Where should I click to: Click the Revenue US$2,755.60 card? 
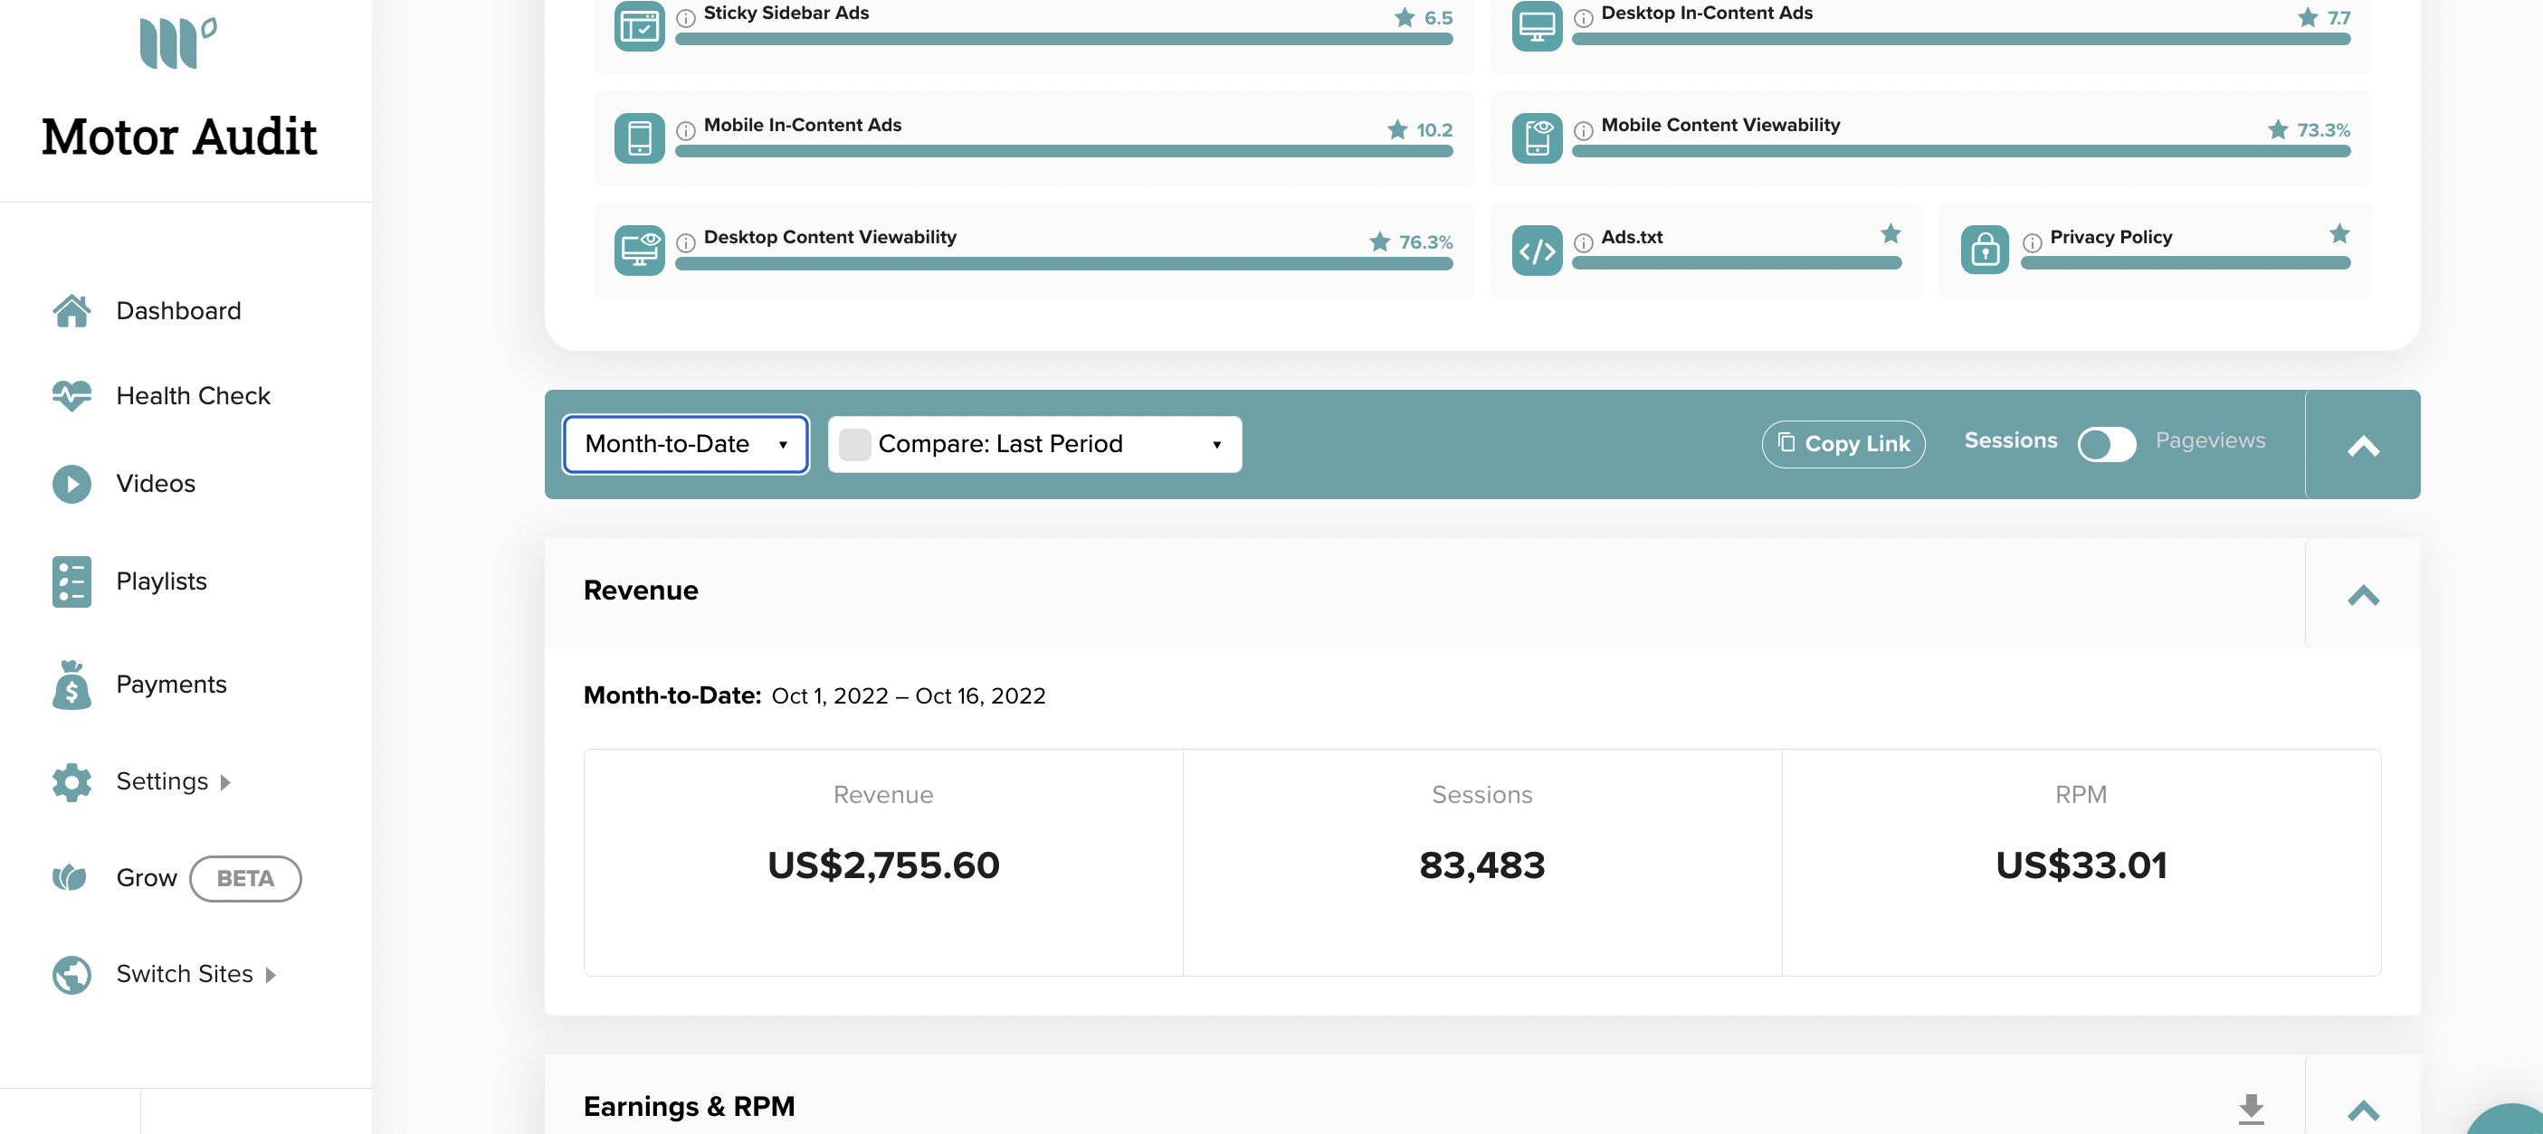coord(882,863)
